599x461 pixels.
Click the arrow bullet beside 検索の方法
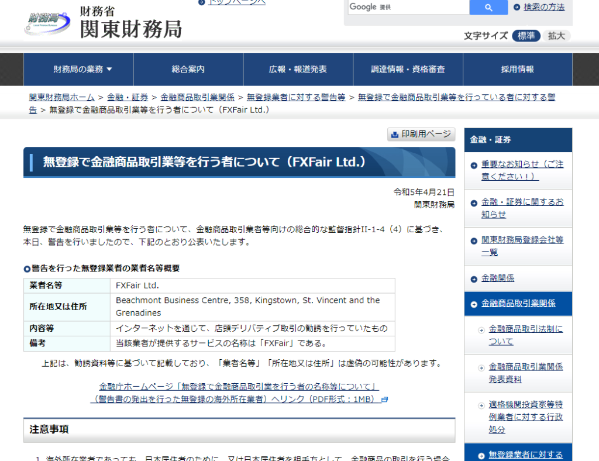coord(517,7)
